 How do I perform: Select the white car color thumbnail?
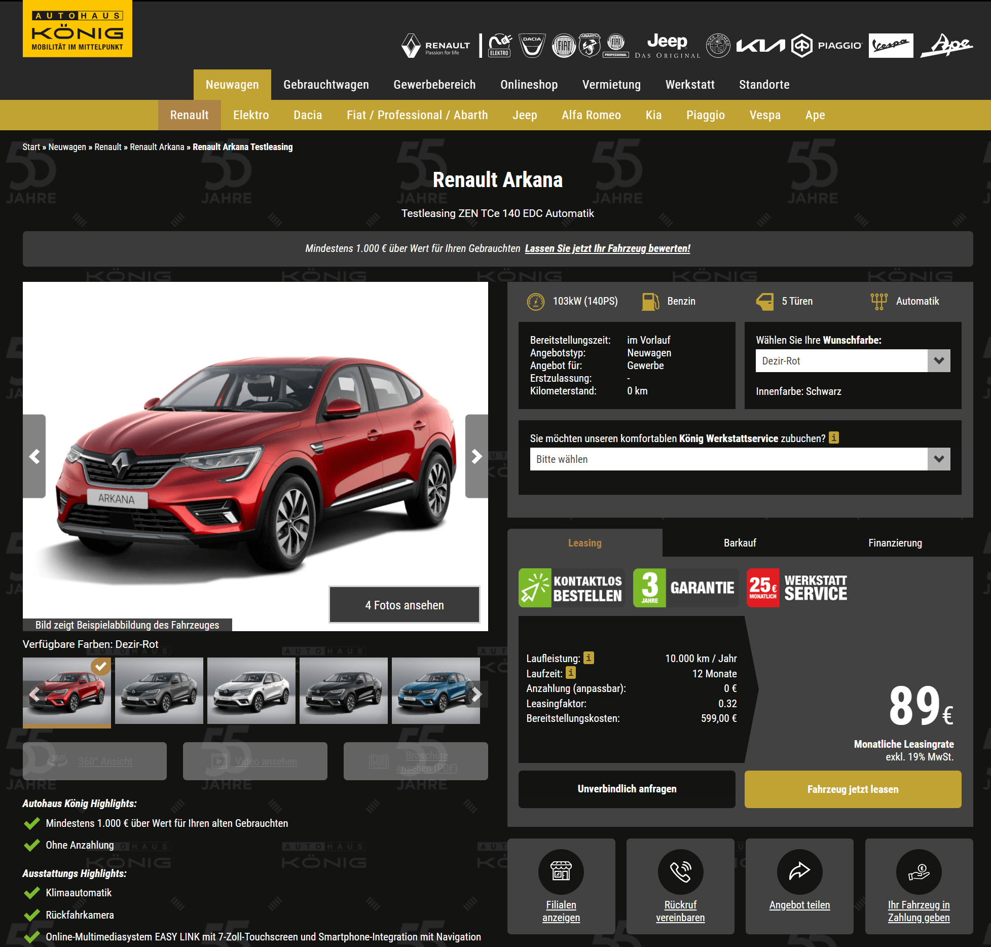(251, 690)
